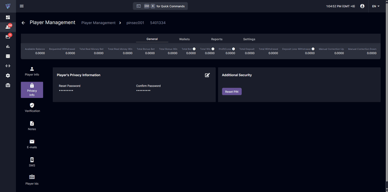Image resolution: width=388 pixels, height=192 pixels.
Task: Click the Additional Security heading
Action: tap(237, 75)
